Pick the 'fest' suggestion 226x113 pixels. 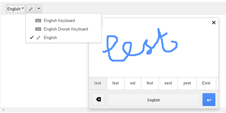click(150, 83)
